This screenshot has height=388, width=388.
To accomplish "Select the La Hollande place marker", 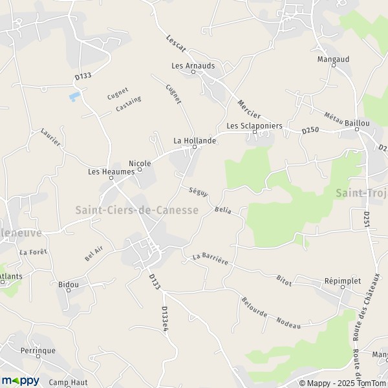I will [x=195, y=147].
